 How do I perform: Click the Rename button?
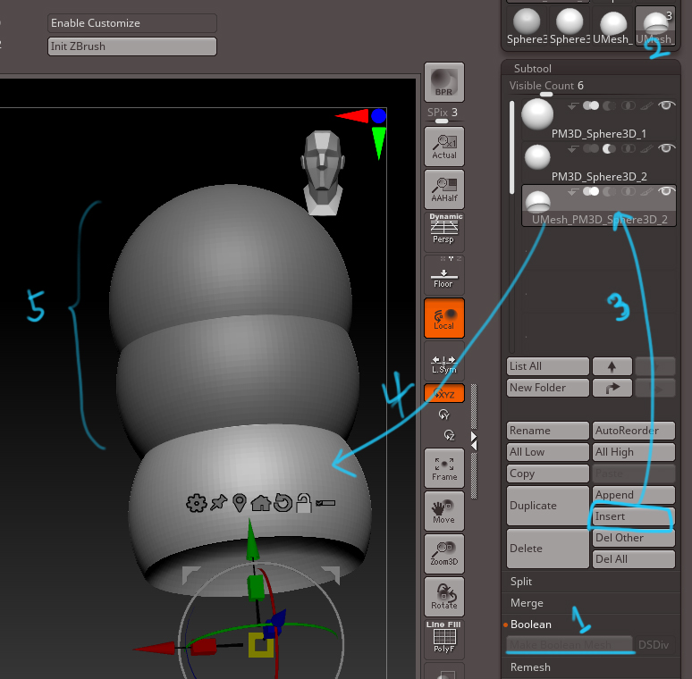click(x=548, y=431)
